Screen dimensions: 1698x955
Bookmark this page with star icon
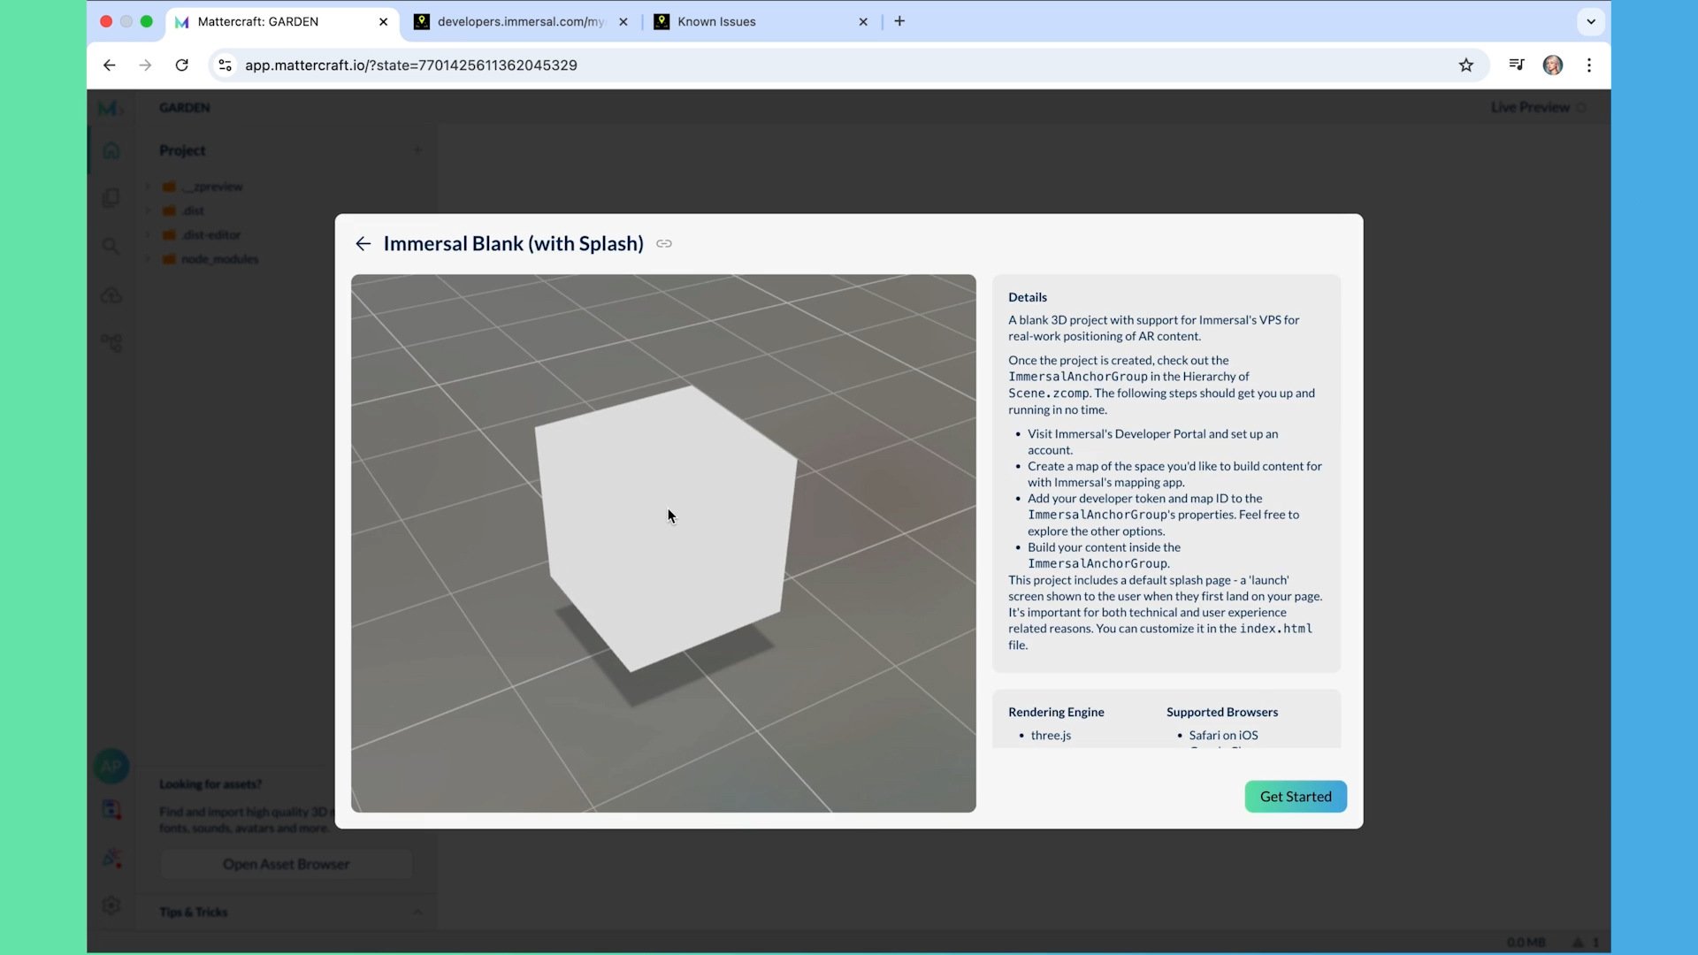click(1466, 65)
